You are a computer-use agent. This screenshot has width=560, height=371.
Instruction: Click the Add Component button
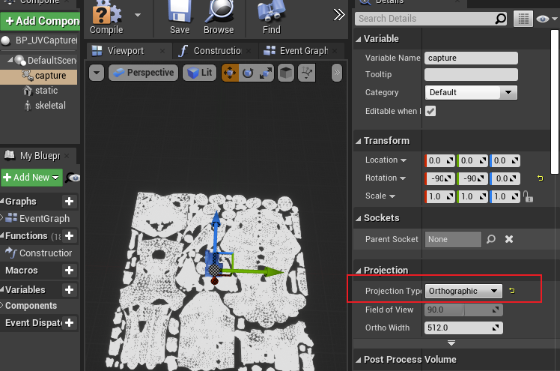click(40, 21)
